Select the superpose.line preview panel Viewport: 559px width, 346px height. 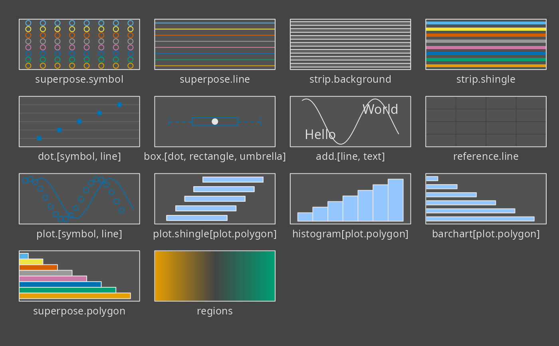coord(215,44)
